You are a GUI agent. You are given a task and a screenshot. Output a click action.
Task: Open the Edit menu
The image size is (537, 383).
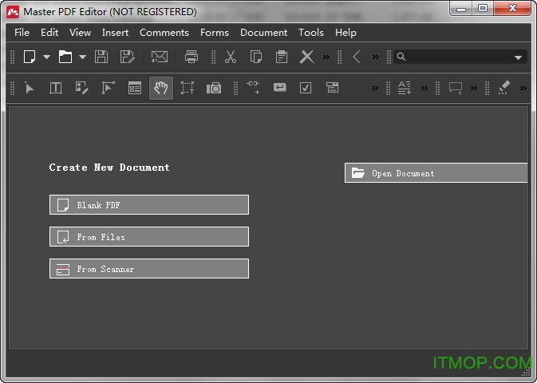pyautogui.click(x=49, y=33)
